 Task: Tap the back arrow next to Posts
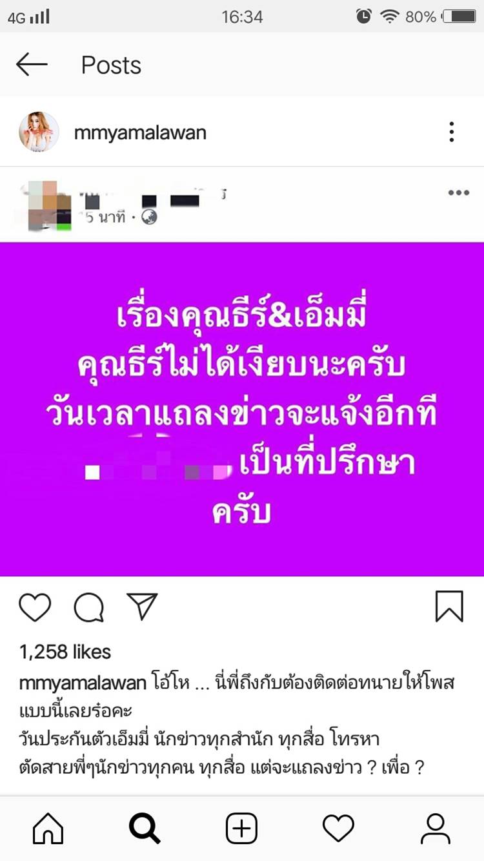32,65
